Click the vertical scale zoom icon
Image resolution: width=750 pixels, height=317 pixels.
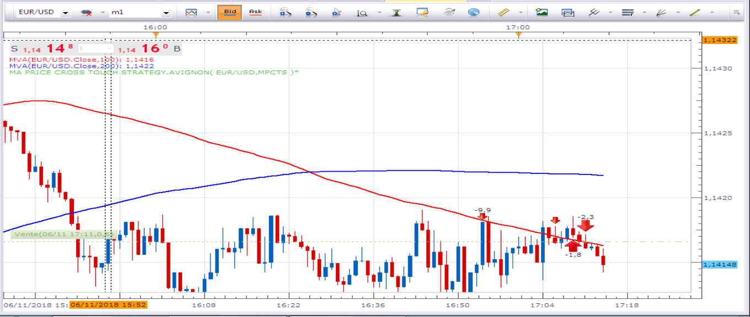362,12
